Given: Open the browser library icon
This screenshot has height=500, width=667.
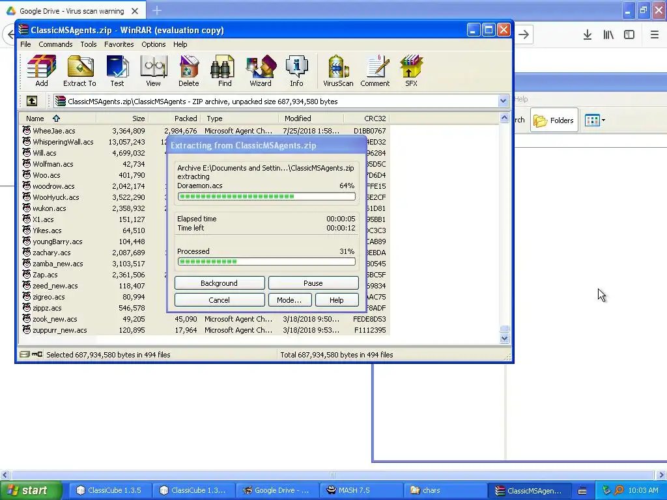Looking at the screenshot, I should click(608, 35).
